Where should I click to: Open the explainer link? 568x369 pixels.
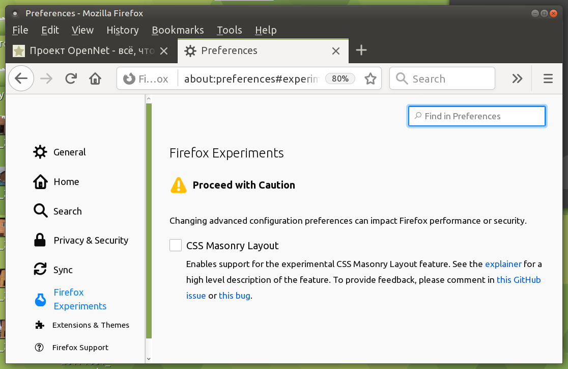503,264
